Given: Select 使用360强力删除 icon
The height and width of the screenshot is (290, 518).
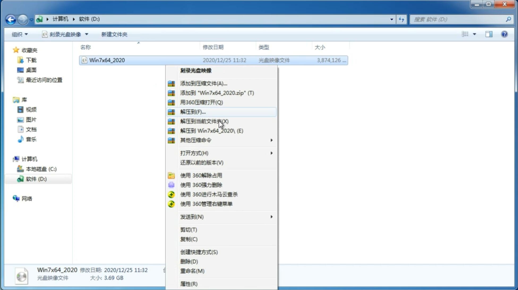Looking at the screenshot, I should [172, 185].
